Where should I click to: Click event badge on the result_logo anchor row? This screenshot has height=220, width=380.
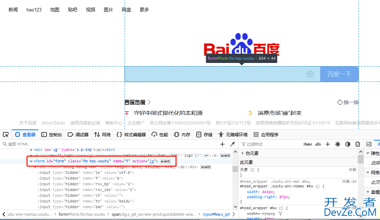[x=225, y=156]
